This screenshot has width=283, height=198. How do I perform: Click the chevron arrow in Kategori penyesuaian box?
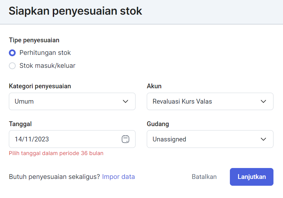125,101
